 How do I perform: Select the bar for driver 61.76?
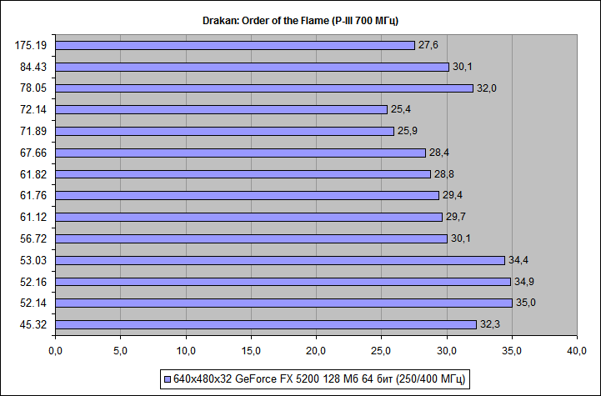pyautogui.click(x=248, y=196)
